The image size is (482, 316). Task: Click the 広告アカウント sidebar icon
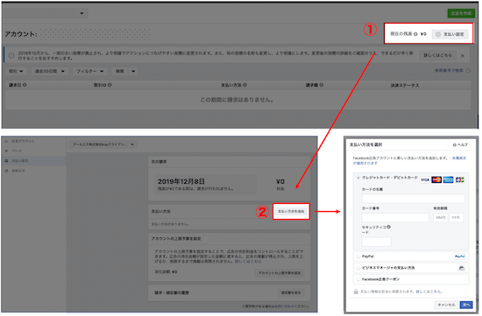click(x=6, y=142)
